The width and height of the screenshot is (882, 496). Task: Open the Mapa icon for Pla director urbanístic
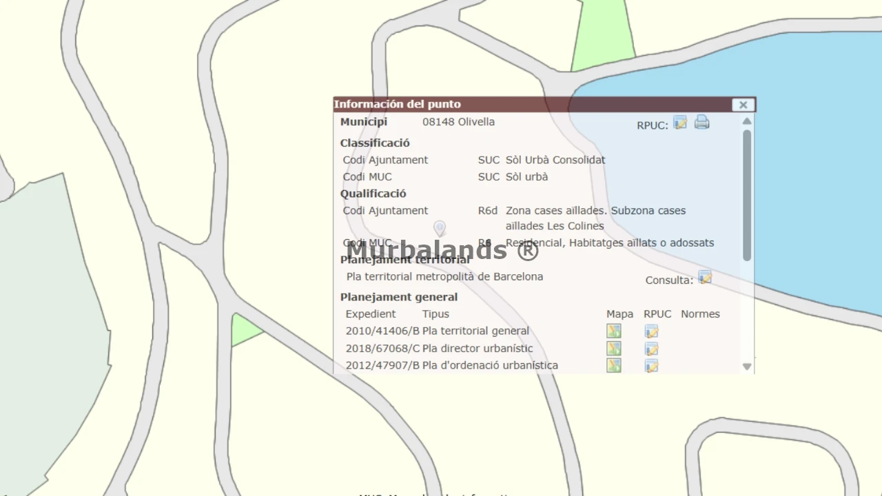pyautogui.click(x=614, y=349)
